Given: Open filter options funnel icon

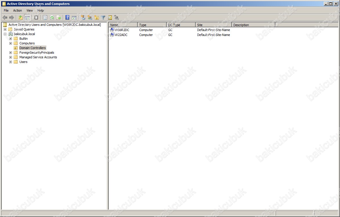Looking at the screenshot, I should click(x=103, y=18).
